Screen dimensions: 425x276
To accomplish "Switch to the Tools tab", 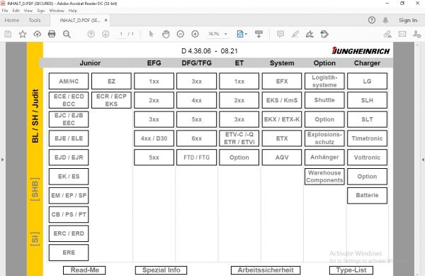I will 35,20.
